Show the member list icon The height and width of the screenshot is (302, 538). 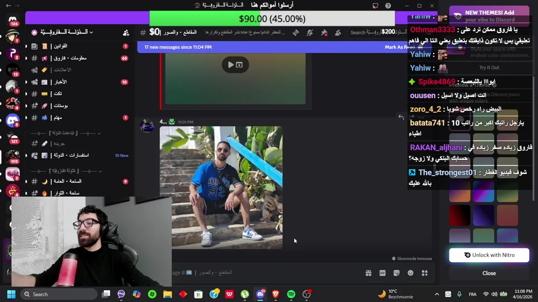[338, 33]
